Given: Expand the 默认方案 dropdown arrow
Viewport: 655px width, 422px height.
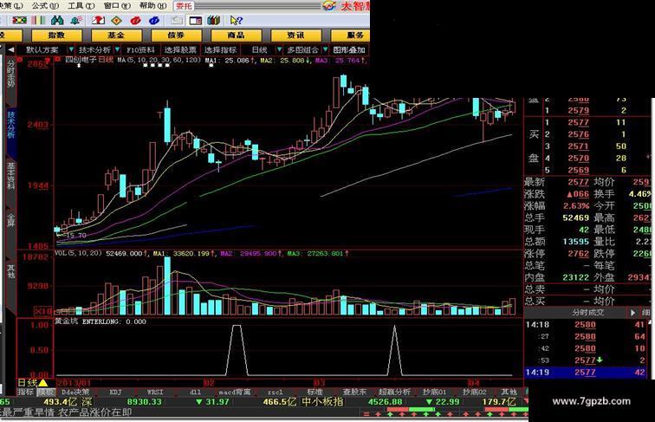Looking at the screenshot, I should (71, 49).
